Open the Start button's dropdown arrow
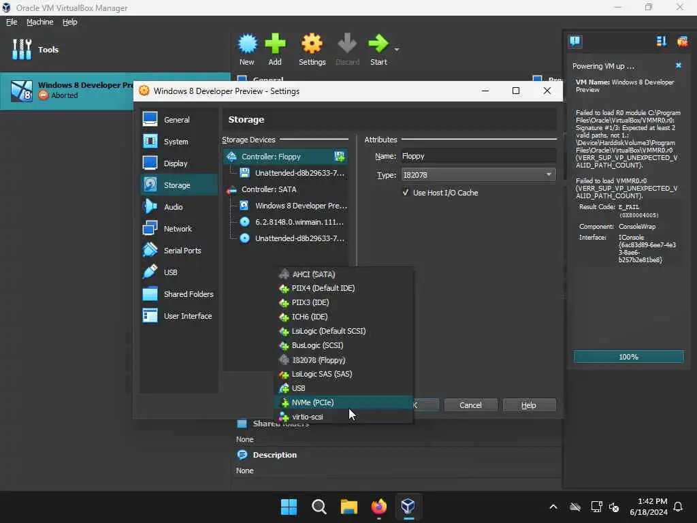This screenshot has height=523, width=697. click(x=397, y=49)
